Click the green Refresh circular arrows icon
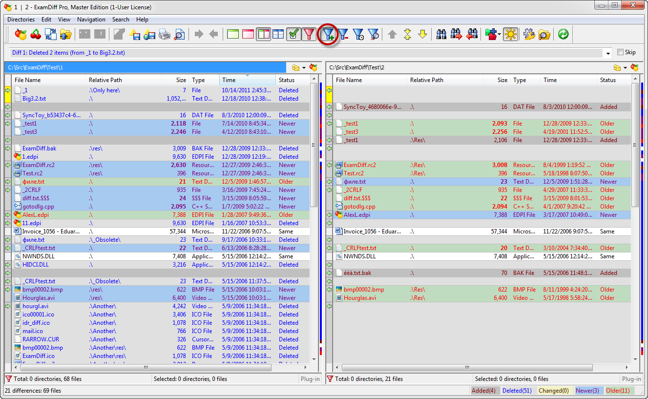The image size is (648, 399). pos(563,34)
